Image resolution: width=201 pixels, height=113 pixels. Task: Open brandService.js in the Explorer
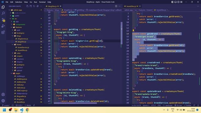(x=23, y=47)
